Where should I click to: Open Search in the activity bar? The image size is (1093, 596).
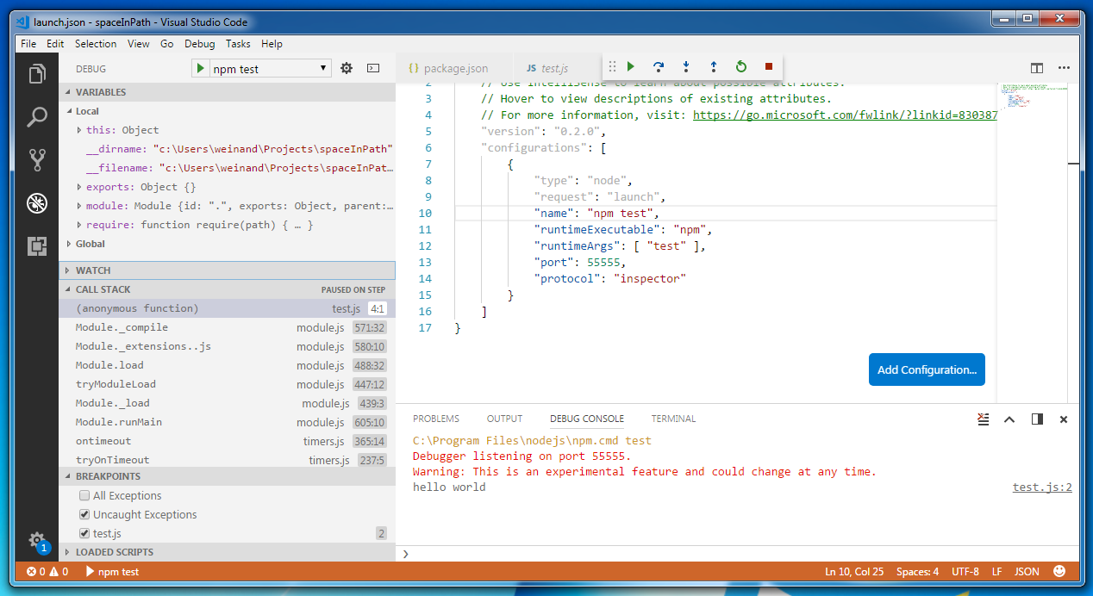36,116
